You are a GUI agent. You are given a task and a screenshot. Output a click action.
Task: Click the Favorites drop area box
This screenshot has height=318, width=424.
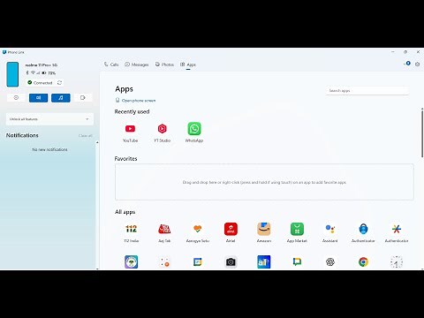click(x=264, y=182)
